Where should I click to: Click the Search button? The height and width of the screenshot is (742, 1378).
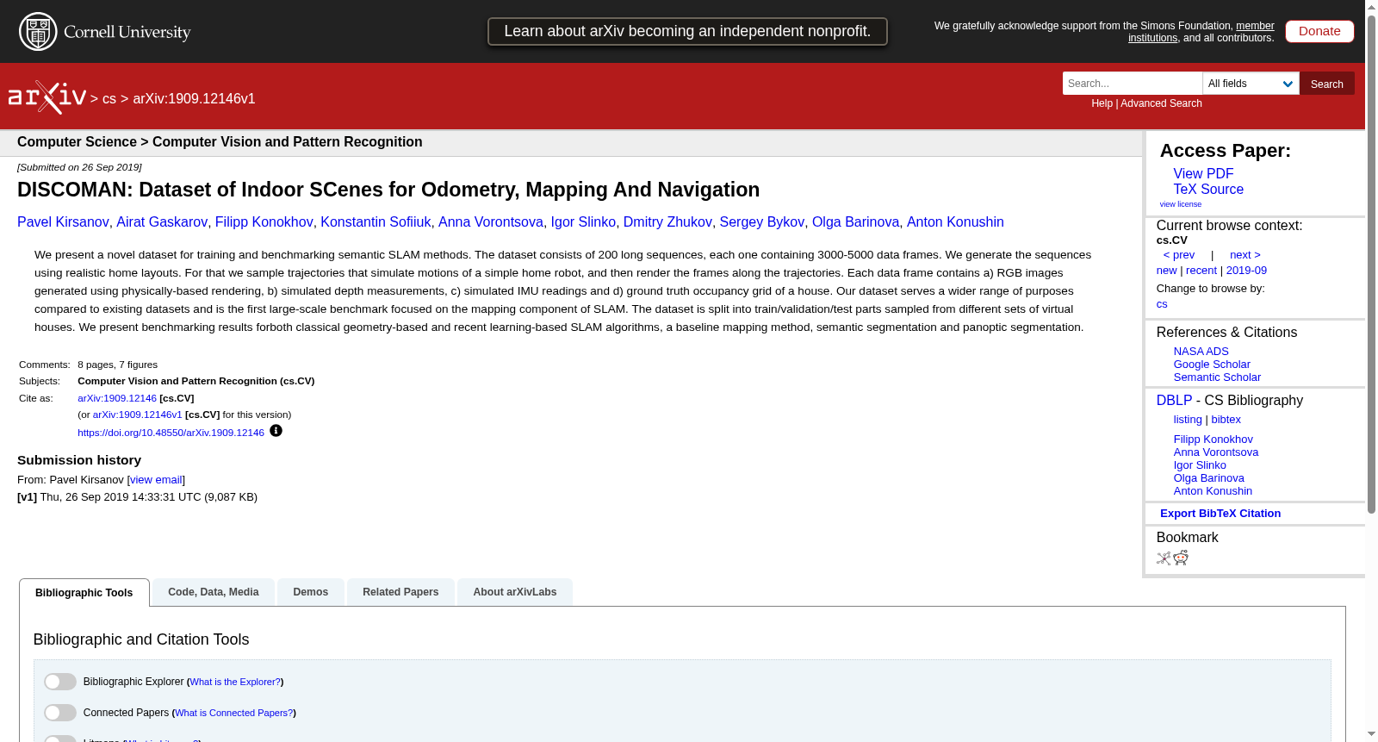point(1327,84)
